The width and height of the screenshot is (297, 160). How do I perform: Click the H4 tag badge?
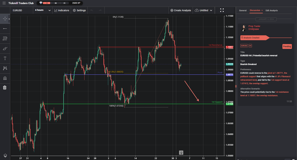250,46
